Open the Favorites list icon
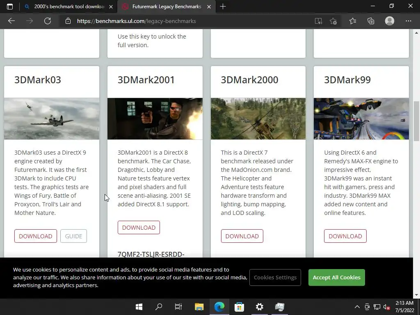The height and width of the screenshot is (315, 420). 352,21
